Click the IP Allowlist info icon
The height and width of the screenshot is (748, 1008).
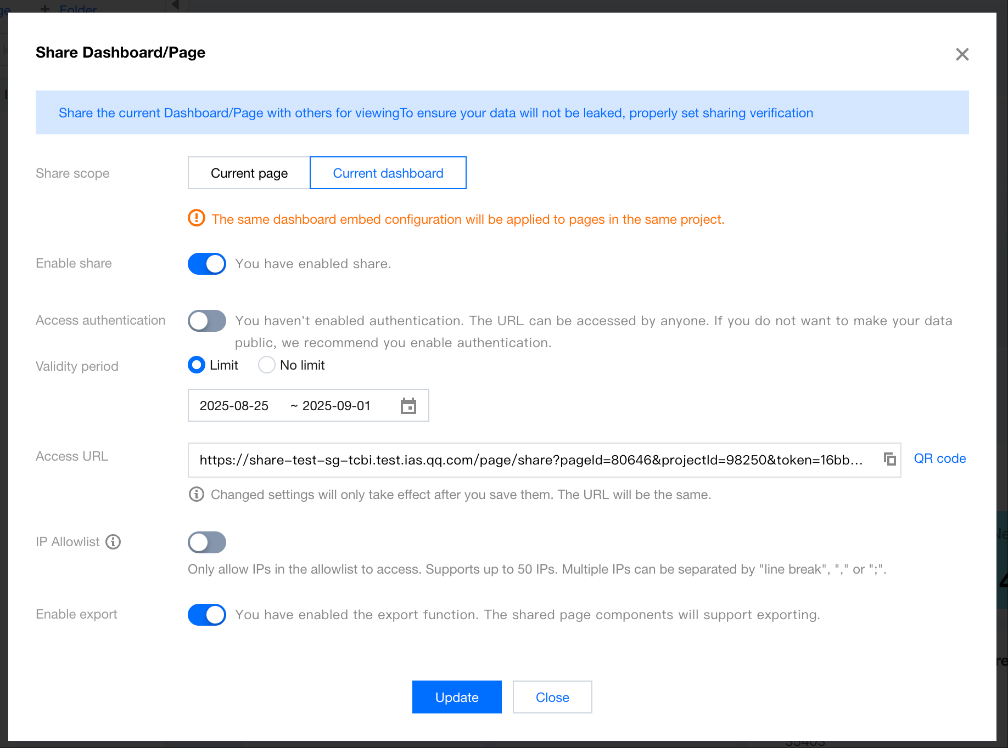(113, 542)
